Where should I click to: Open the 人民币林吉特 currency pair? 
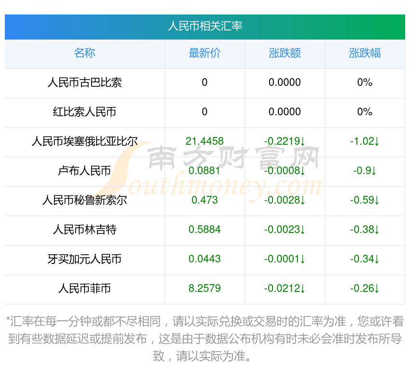click(84, 230)
